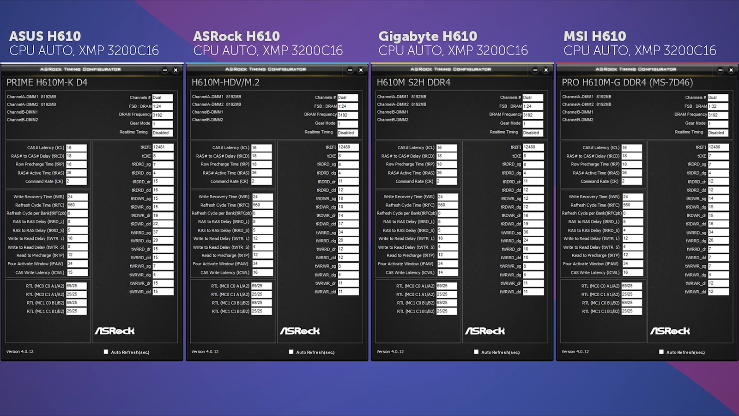739x416 pixels.
Task: Click FSB : DRAM field in H610M-HDV/M.2 window
Action: tap(348, 106)
